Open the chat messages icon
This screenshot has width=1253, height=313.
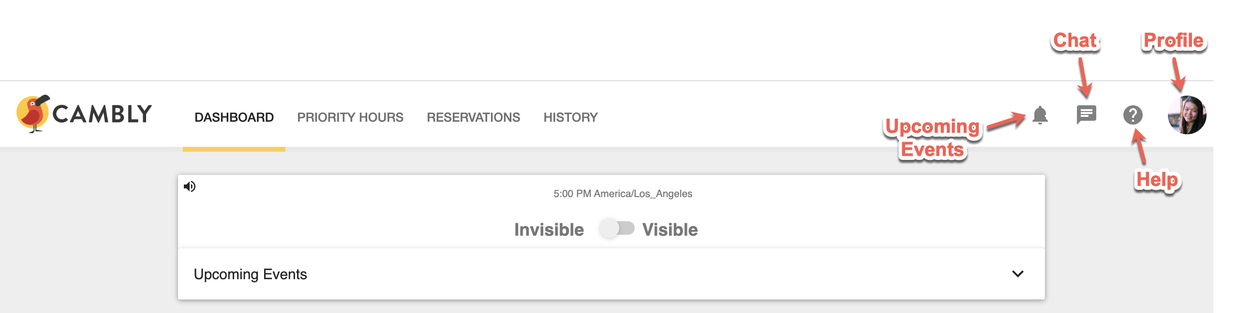click(1086, 114)
